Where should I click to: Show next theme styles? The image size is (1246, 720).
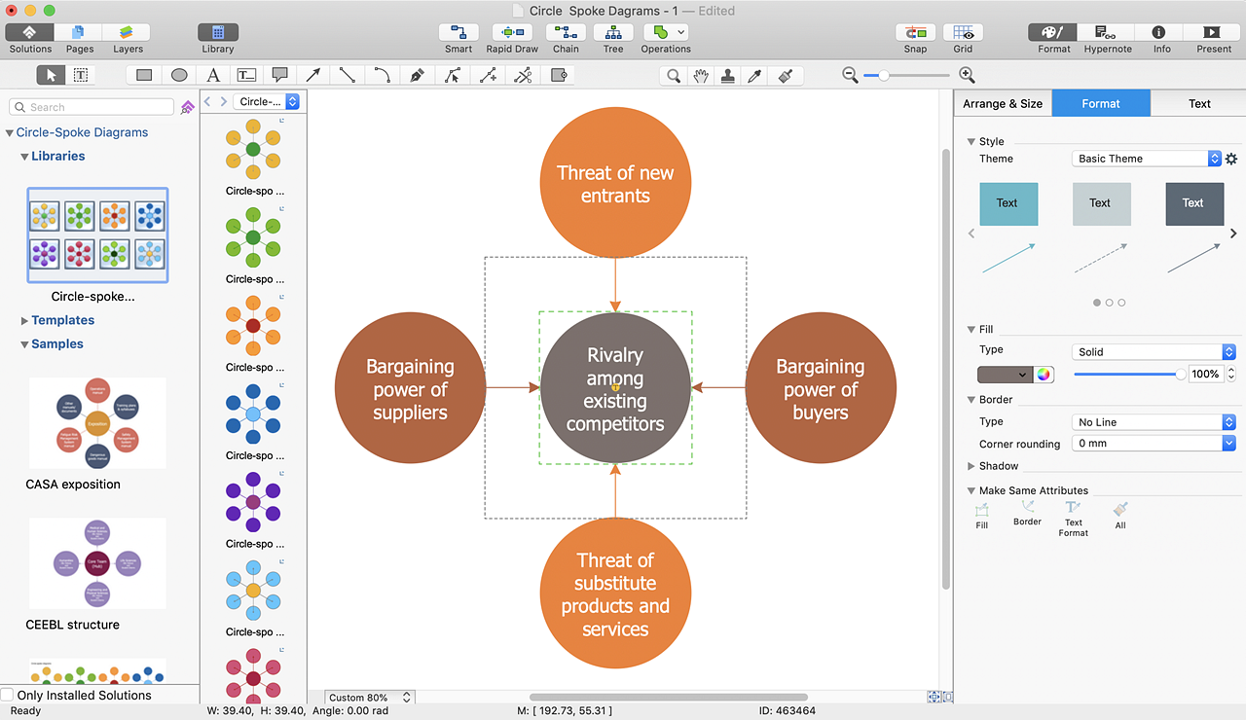[1233, 234]
